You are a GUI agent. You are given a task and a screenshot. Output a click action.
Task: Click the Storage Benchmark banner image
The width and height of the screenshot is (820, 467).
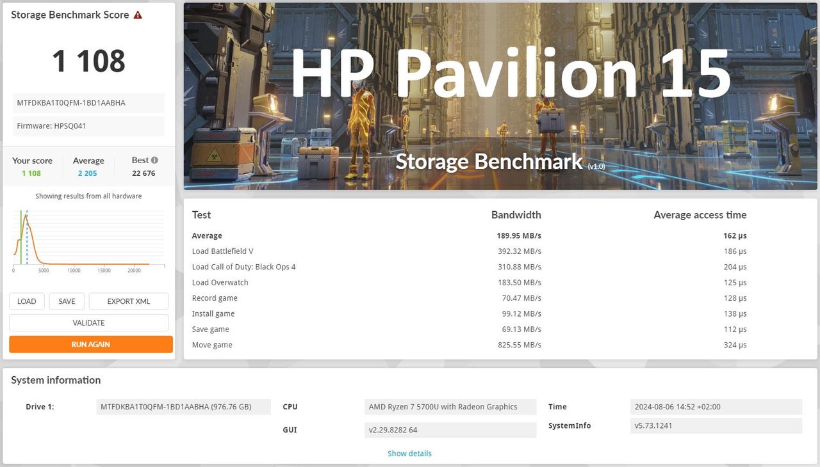click(500, 96)
